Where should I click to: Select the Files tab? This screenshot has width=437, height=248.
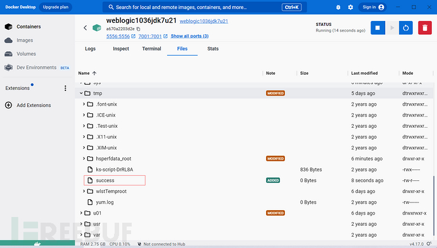[182, 49]
